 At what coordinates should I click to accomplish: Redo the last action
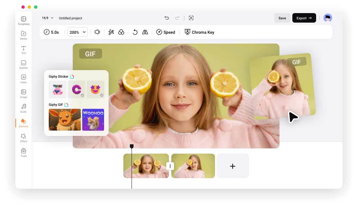point(177,18)
